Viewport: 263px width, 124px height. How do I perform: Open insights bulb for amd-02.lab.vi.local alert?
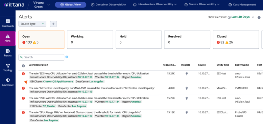pos(187,74)
